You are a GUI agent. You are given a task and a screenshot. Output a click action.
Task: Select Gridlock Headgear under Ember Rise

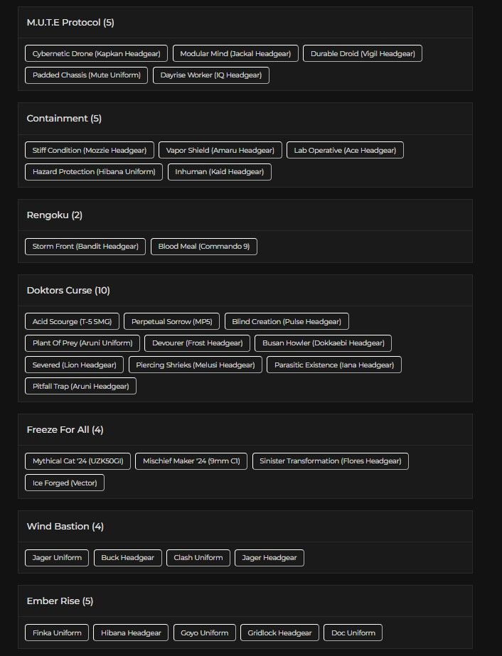pyautogui.click(x=279, y=633)
